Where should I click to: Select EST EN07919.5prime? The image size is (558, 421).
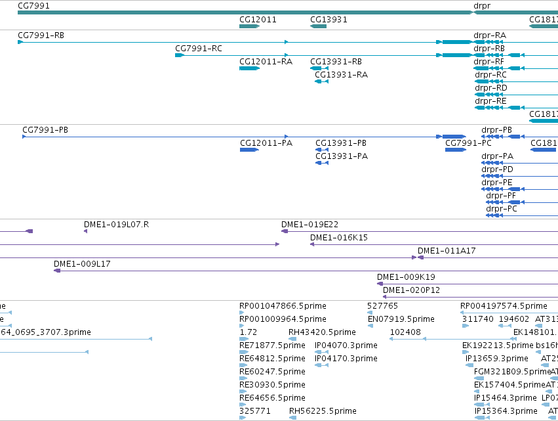tap(401, 319)
